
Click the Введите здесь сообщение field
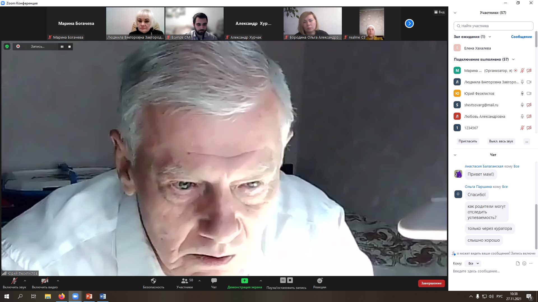(x=493, y=271)
